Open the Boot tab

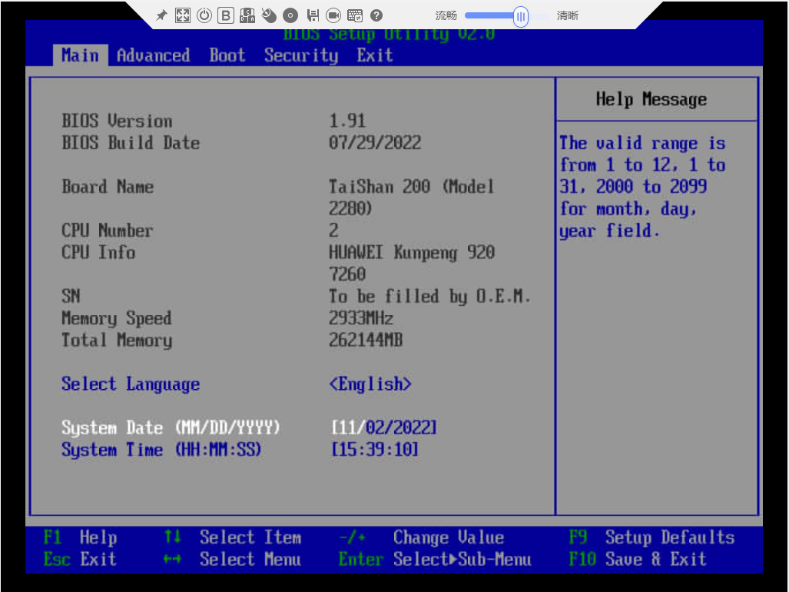pos(227,55)
